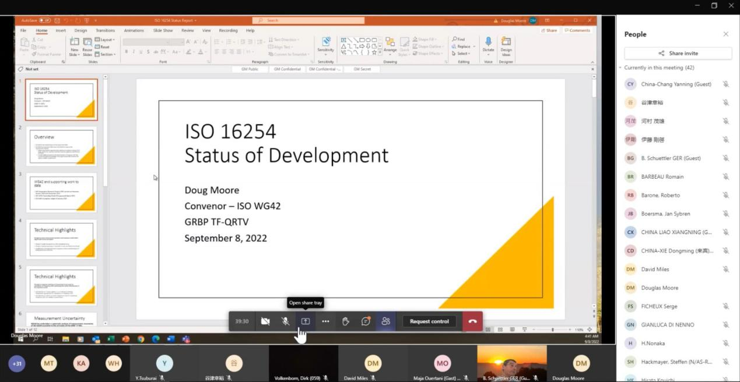Open the meeting chat conversation
The width and height of the screenshot is (740, 382).
pos(366,321)
